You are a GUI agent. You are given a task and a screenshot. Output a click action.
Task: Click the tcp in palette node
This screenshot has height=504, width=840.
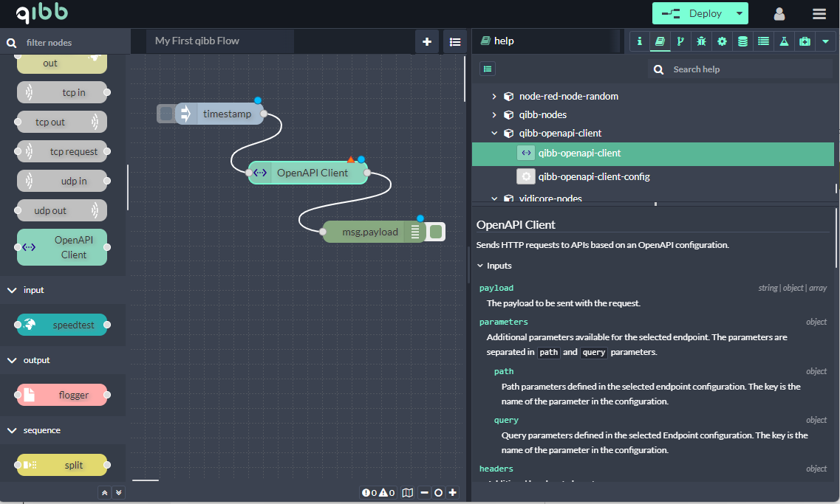[x=61, y=92]
